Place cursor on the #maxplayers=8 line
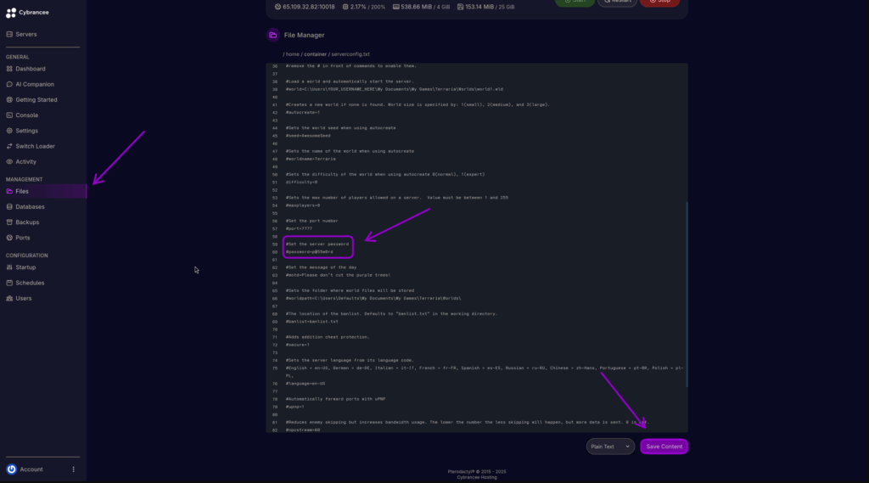Viewport: 869px width, 483px height. click(303, 205)
